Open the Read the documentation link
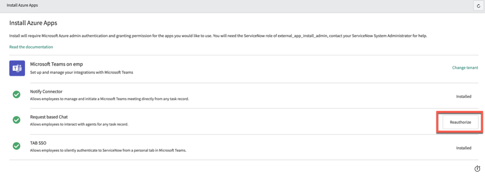 31,47
